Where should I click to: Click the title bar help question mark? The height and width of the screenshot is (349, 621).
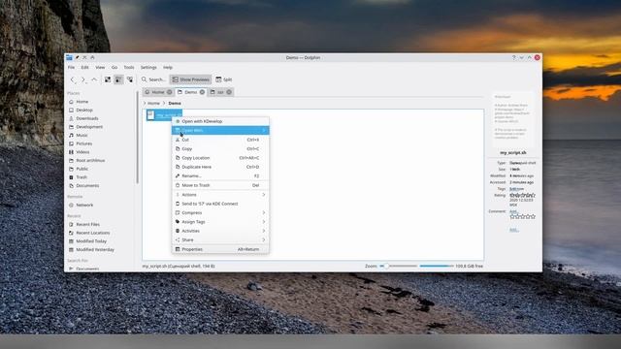(x=514, y=57)
